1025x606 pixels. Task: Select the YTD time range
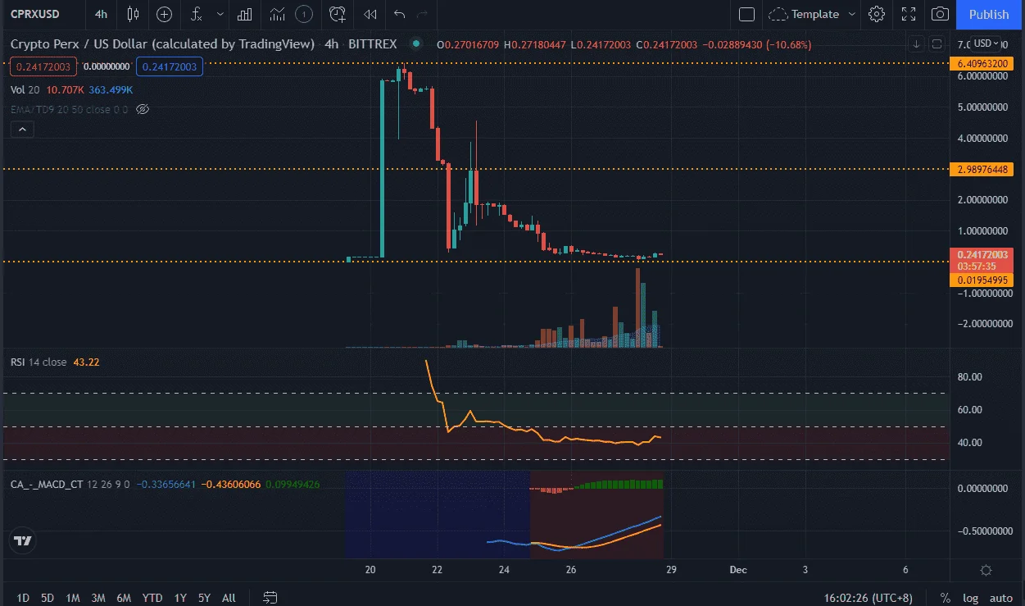[152, 598]
